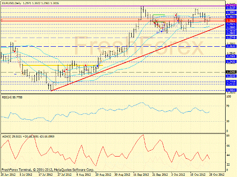
Task: Click the 15 Oct 2012 date label
Action: 198,175
